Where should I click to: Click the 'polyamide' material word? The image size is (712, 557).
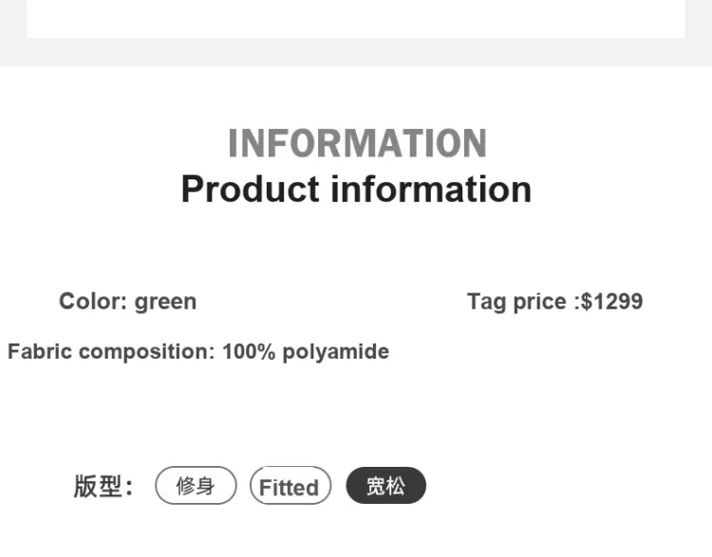336,352
